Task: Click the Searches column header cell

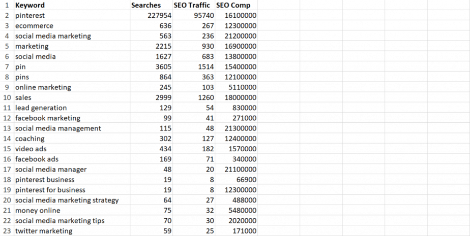Action: pos(145,6)
